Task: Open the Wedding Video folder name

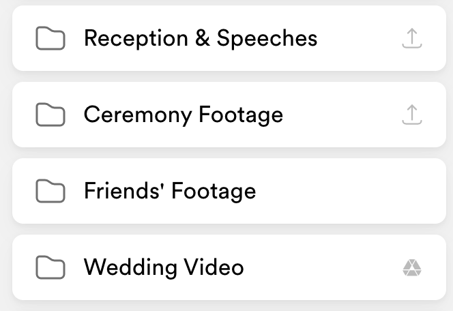Action: point(163,267)
